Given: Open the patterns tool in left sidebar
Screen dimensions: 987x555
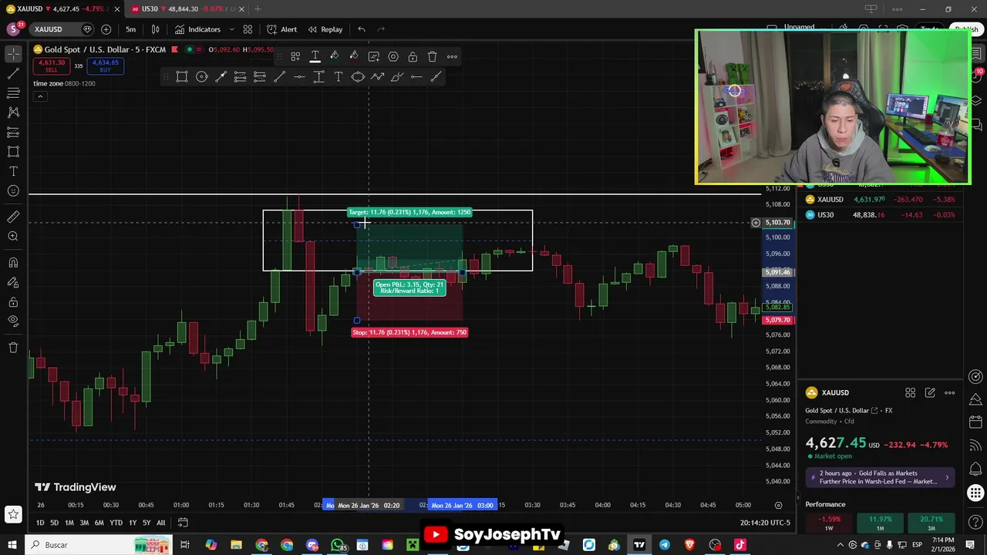Looking at the screenshot, I should [13, 113].
